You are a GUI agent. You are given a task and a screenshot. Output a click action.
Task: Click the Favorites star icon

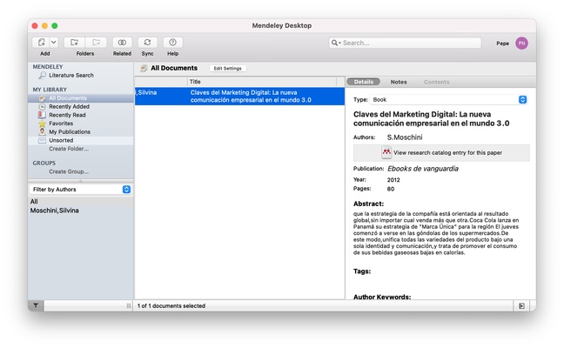click(x=42, y=124)
